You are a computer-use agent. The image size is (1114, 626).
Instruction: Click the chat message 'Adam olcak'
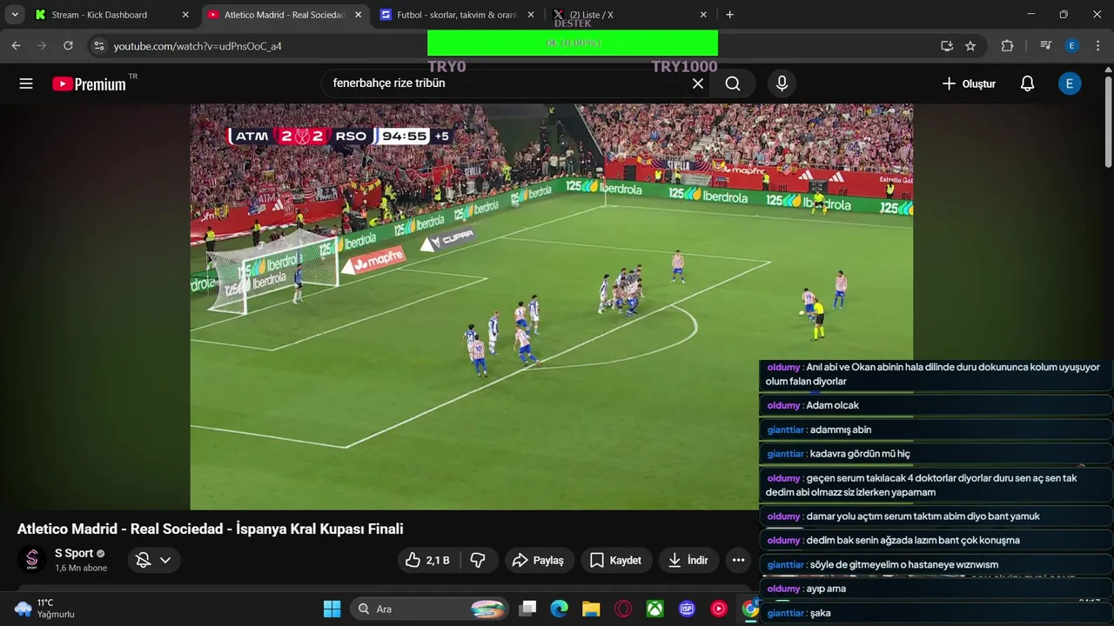833,405
